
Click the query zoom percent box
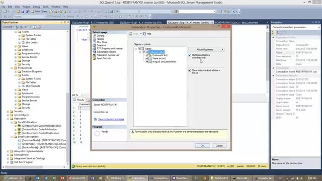click(x=77, y=95)
